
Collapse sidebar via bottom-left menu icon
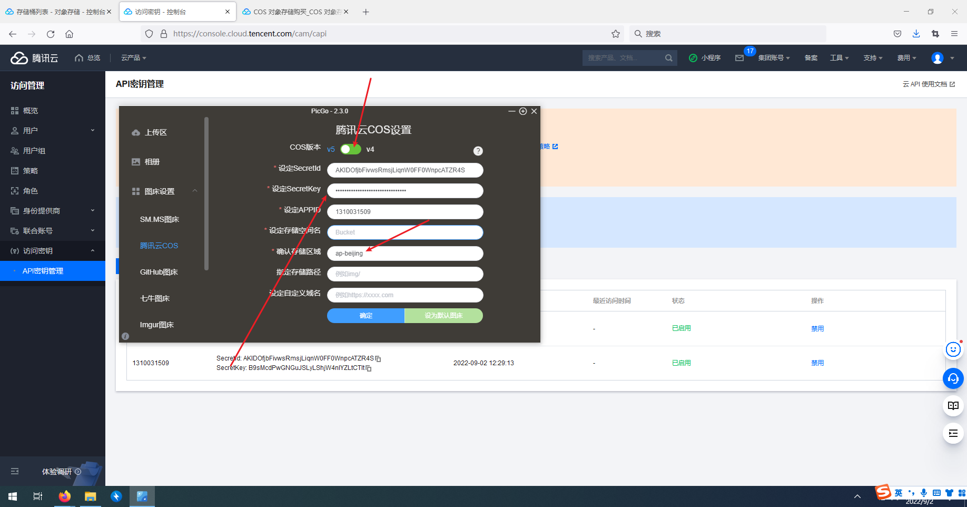[x=15, y=471]
